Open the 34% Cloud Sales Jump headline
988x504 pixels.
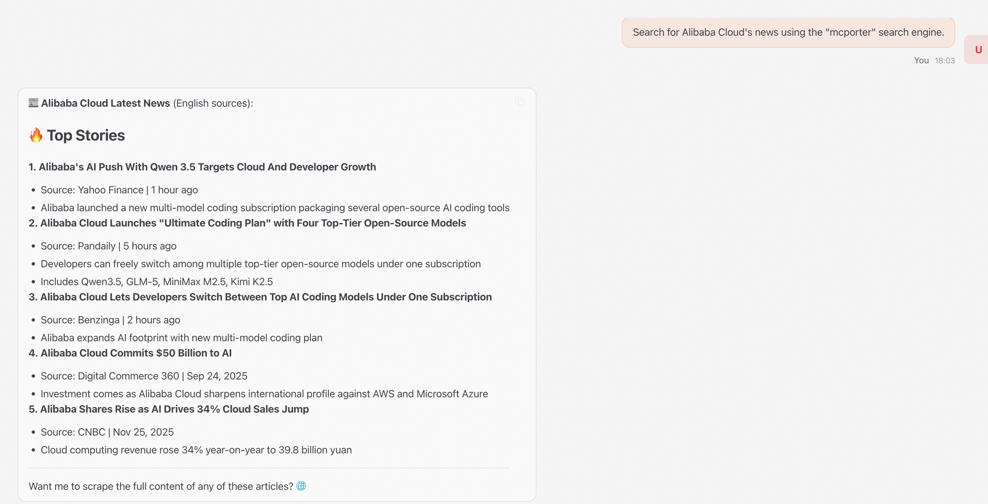click(x=169, y=409)
